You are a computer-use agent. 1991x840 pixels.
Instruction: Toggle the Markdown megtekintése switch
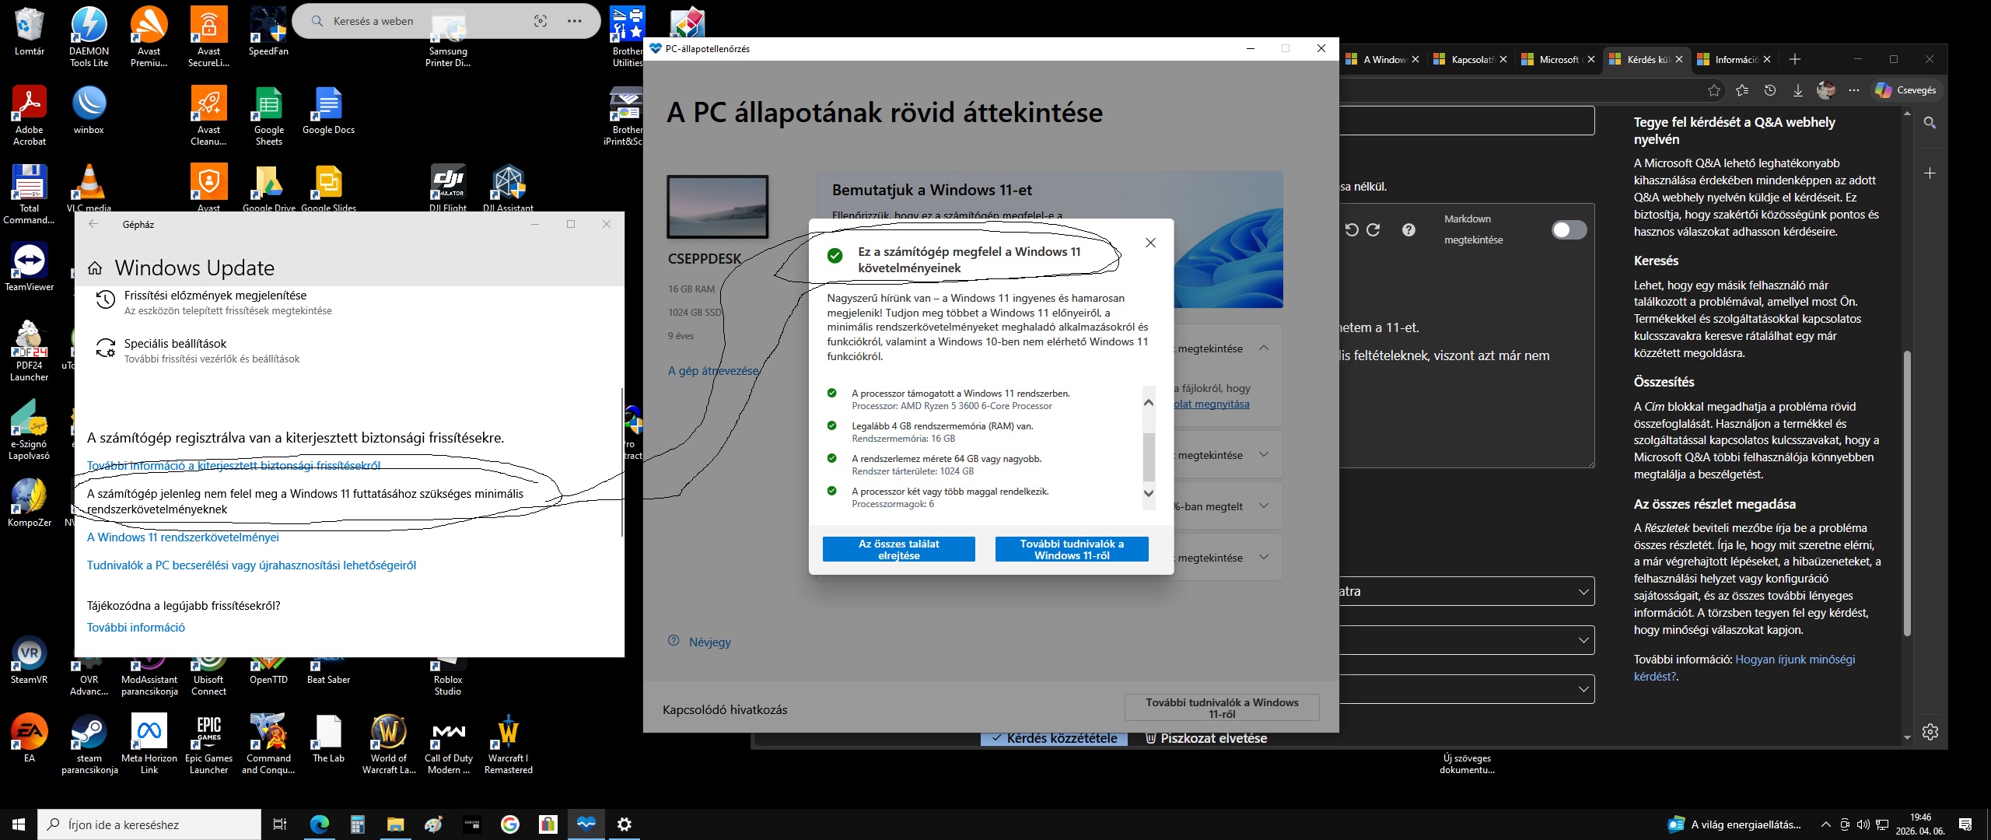1569,229
